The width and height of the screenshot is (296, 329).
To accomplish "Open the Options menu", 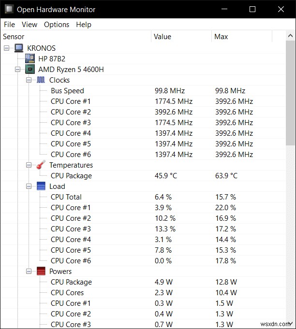I will [x=57, y=25].
